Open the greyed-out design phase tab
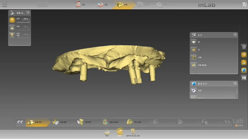The height and width of the screenshot is (139, 248). [143, 4]
